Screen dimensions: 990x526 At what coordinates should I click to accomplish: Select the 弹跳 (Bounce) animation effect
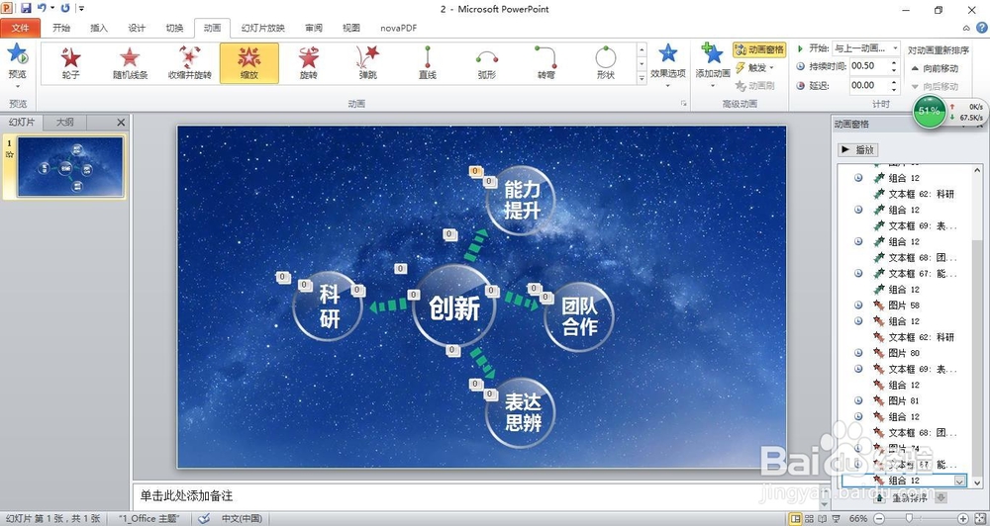367,63
